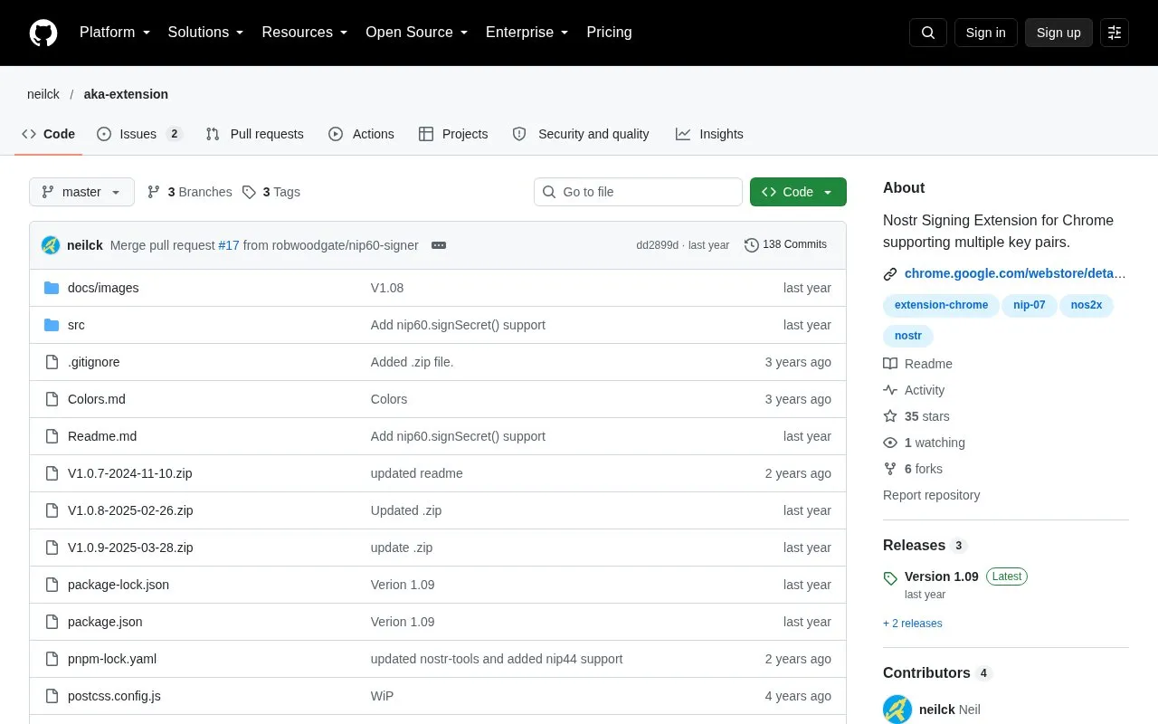The width and height of the screenshot is (1158, 724).
Task: Switch to the Pull requests tab
Action: click(255, 134)
